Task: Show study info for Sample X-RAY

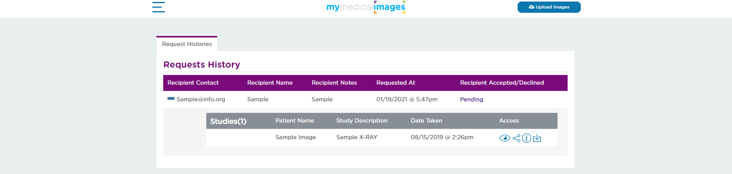Action: point(526,138)
